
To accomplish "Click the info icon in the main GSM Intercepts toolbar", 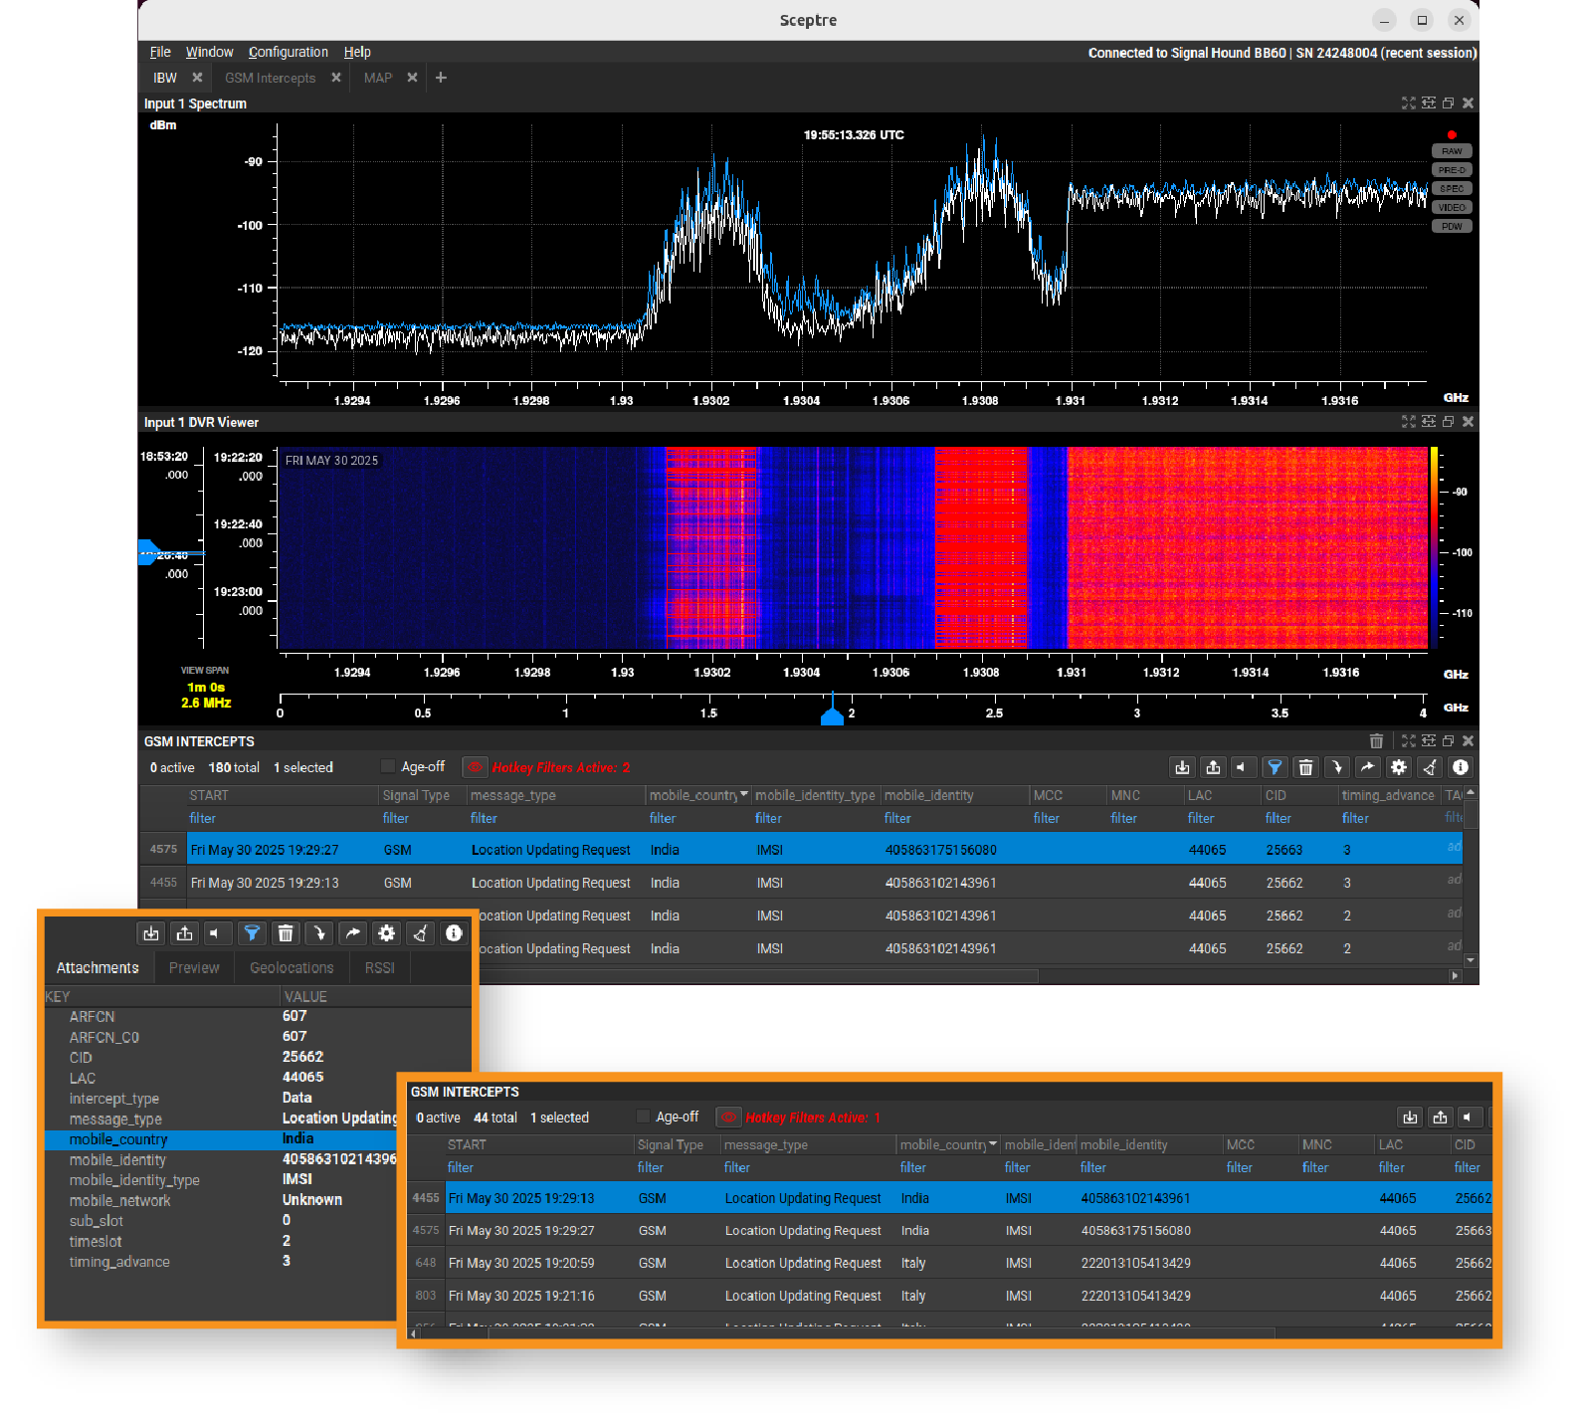I will tap(1460, 767).
